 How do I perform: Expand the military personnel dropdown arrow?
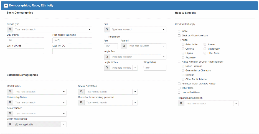[135, 102]
